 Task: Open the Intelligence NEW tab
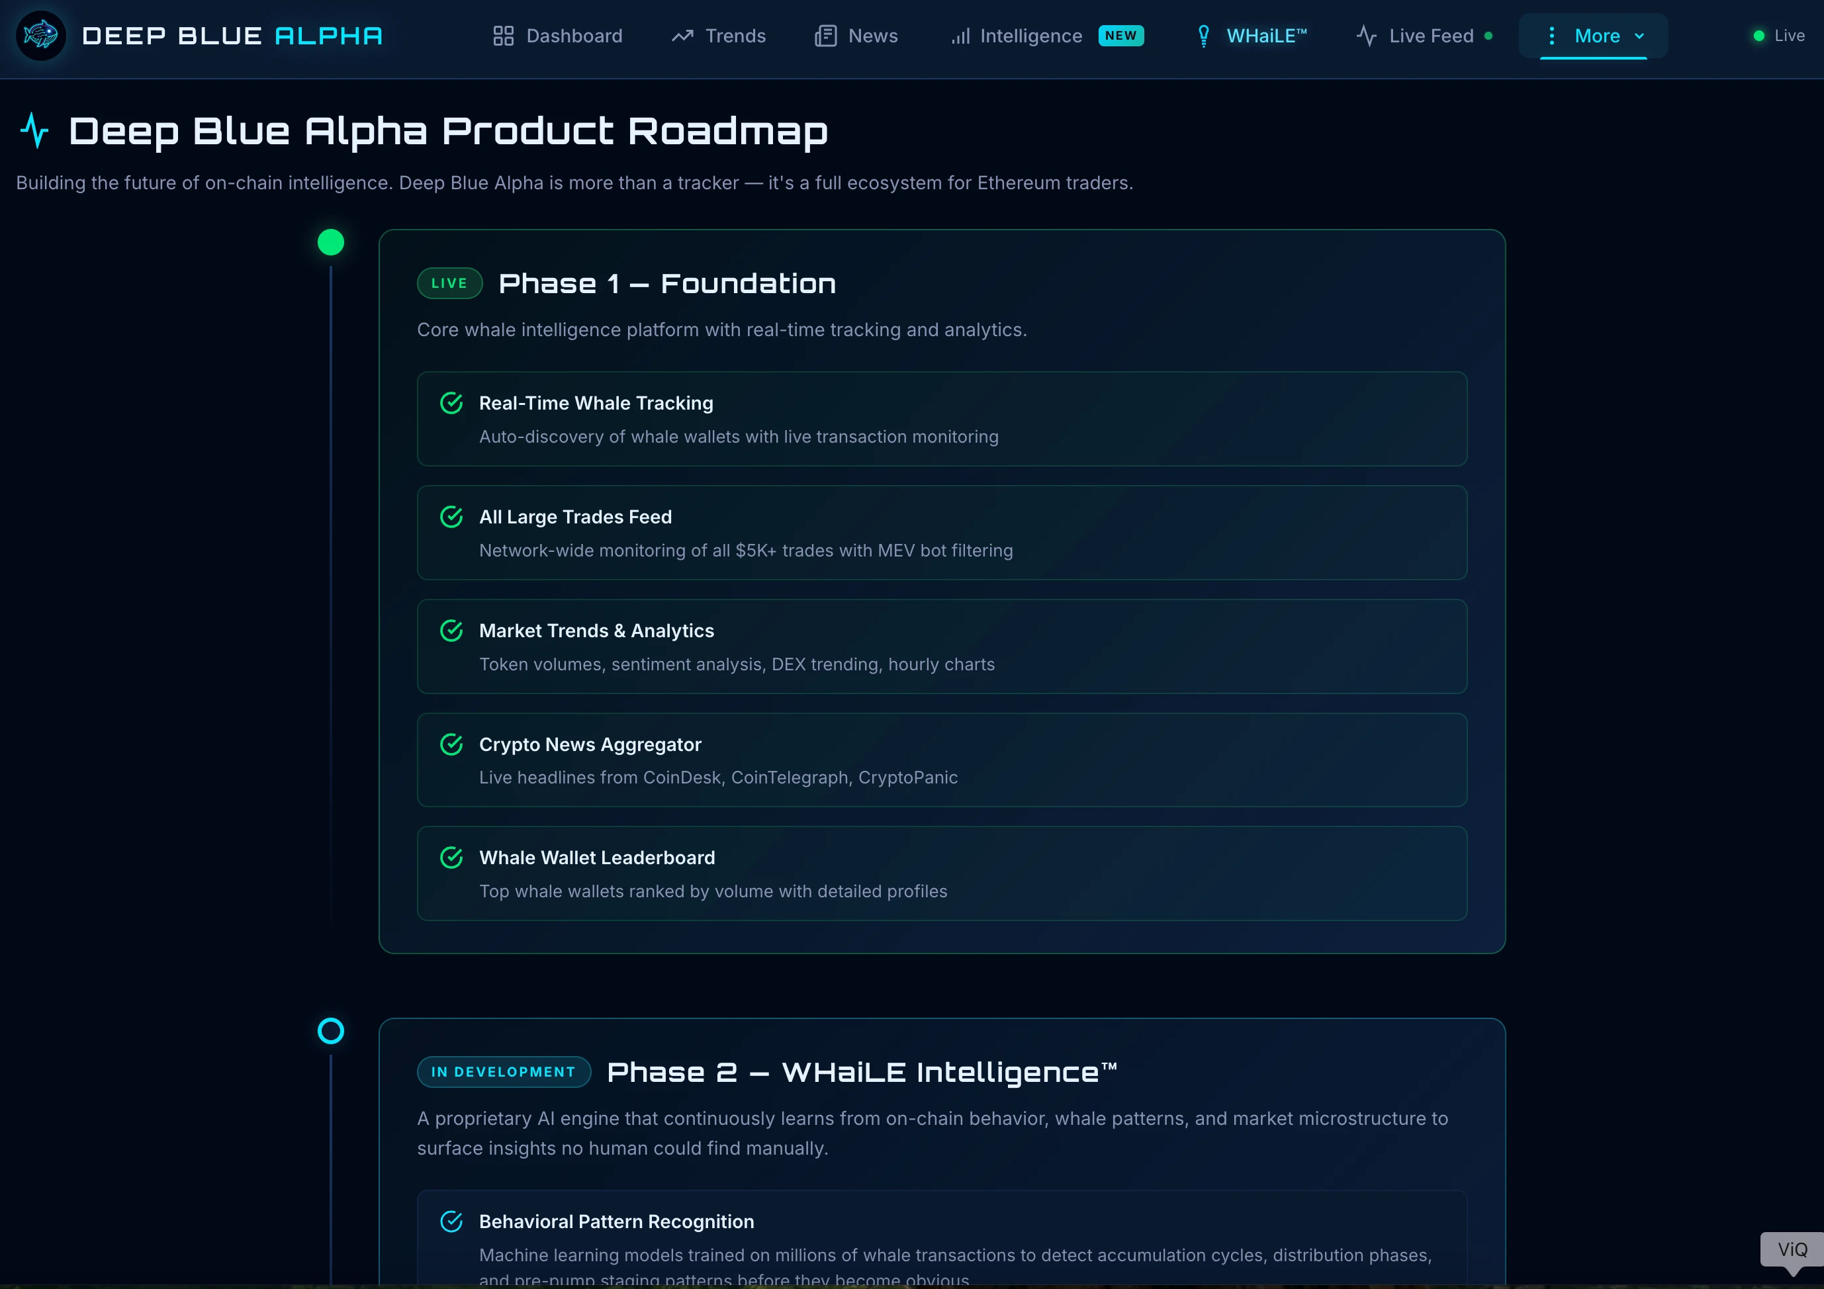1030,36
